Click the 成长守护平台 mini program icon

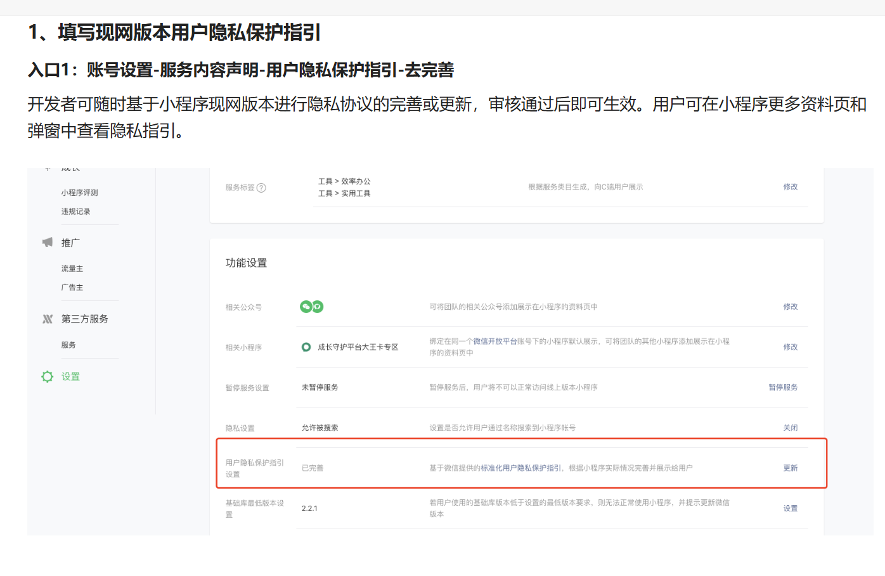click(x=306, y=347)
